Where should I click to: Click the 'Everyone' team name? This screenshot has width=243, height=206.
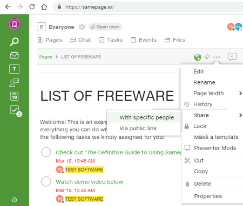(x=62, y=27)
